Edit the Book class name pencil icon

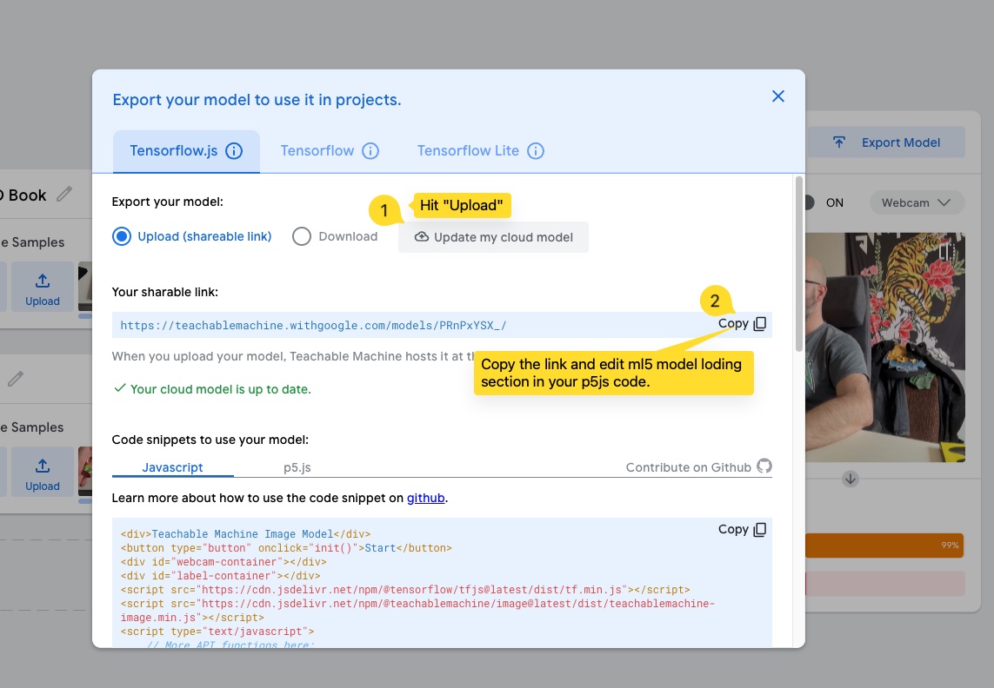64,194
